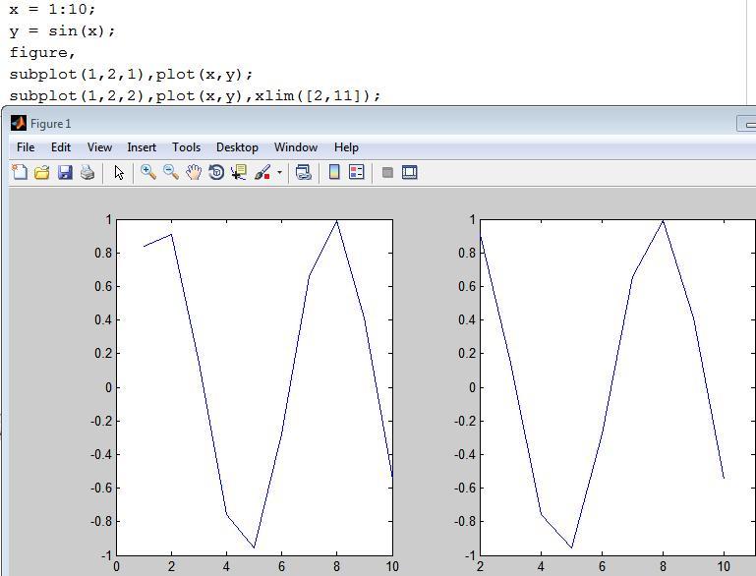Open a file with the folder icon

click(x=42, y=172)
